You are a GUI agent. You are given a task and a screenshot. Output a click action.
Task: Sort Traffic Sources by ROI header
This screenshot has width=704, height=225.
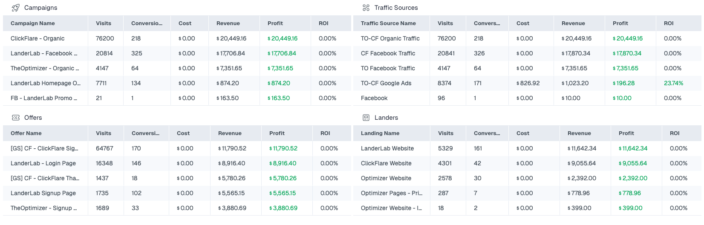(669, 23)
